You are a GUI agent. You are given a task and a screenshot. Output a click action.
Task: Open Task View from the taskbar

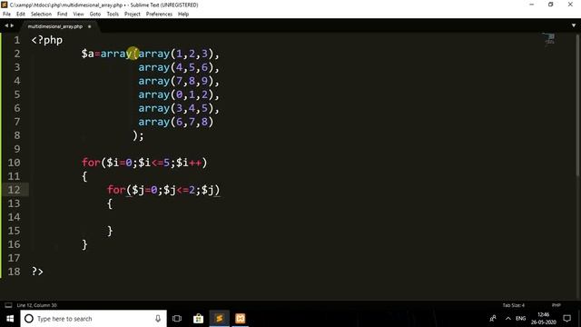coord(177,319)
